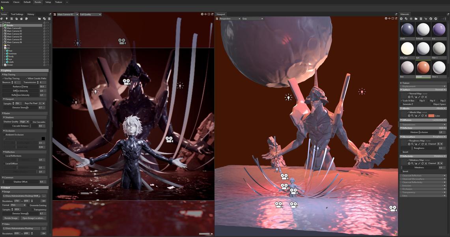This screenshot has width=450, height=237.
Task: Select the camera icon near the white-haired figure's head
Action: [127, 82]
